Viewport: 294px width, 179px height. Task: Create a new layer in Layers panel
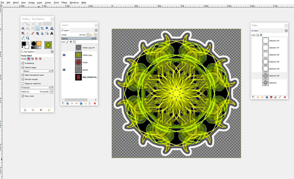pyautogui.click(x=63, y=103)
